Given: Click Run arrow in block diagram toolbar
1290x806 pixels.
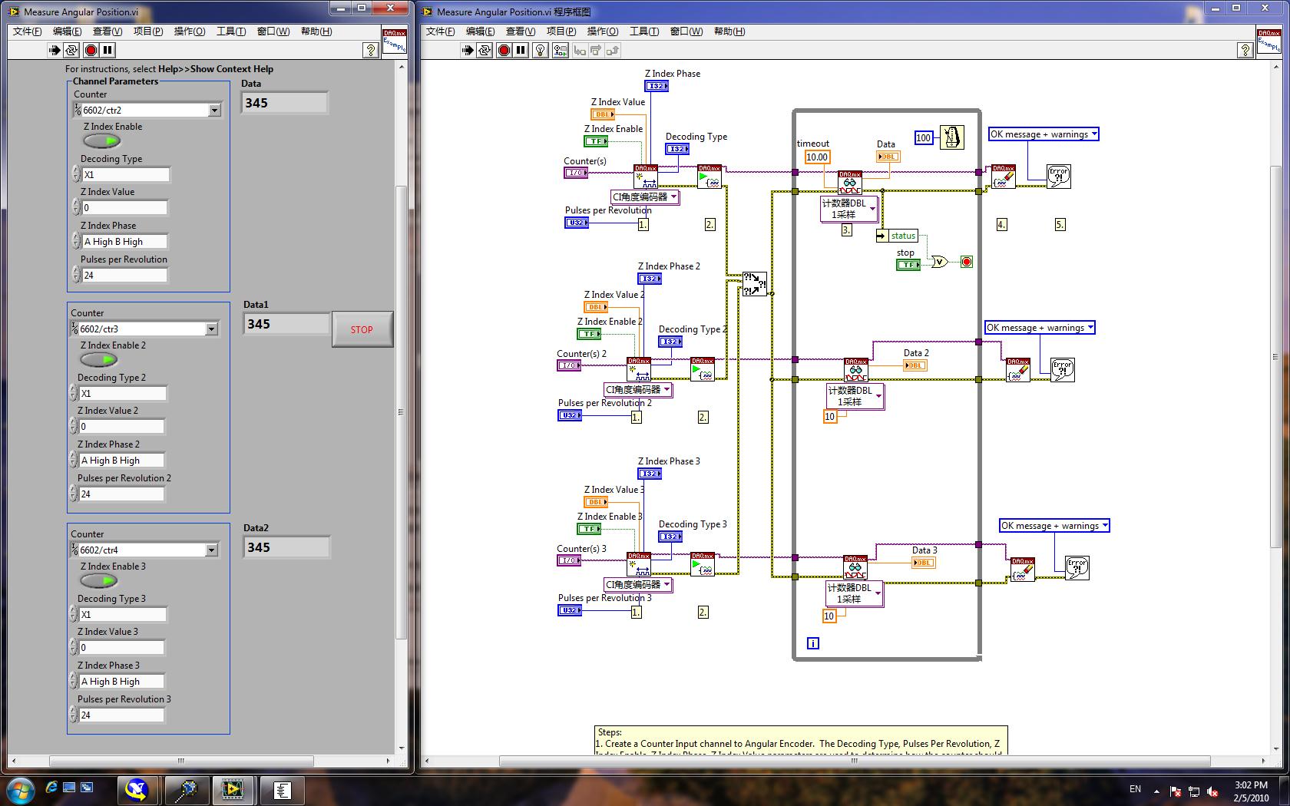Looking at the screenshot, I should click(x=468, y=51).
